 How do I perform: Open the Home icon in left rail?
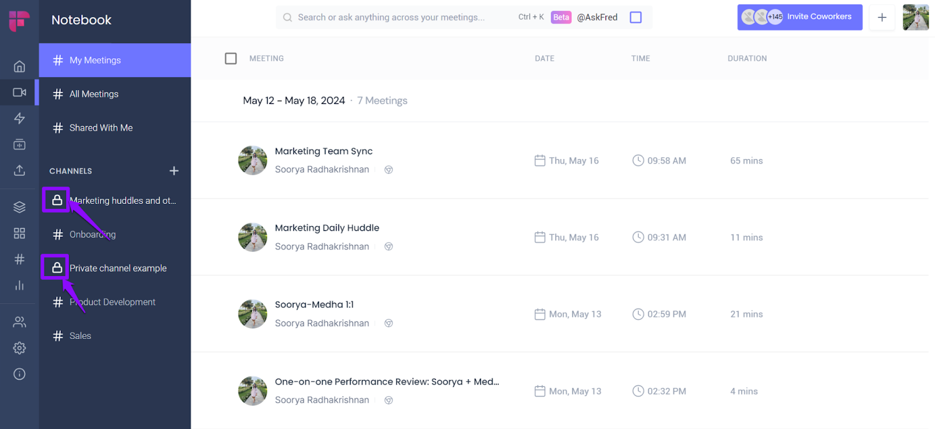coord(19,67)
